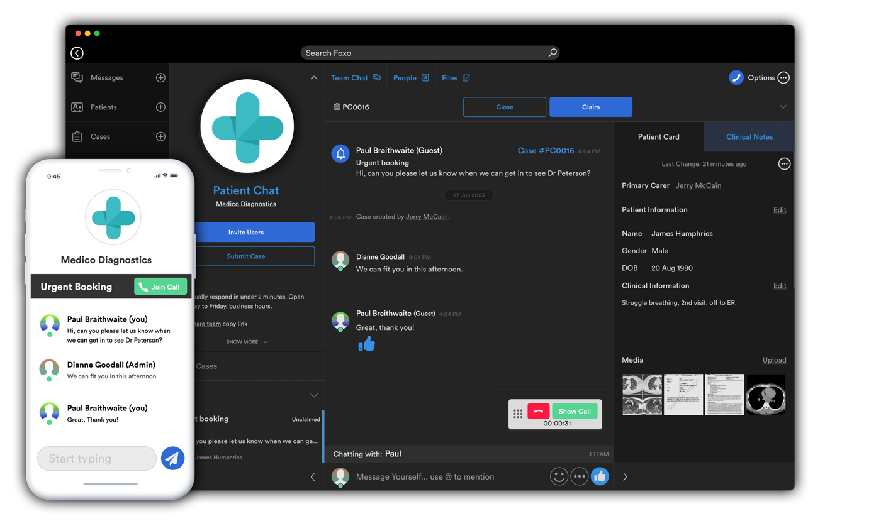Click Dianne Goodall's avatar in chat
This screenshot has height=521, width=881.
pyautogui.click(x=340, y=260)
